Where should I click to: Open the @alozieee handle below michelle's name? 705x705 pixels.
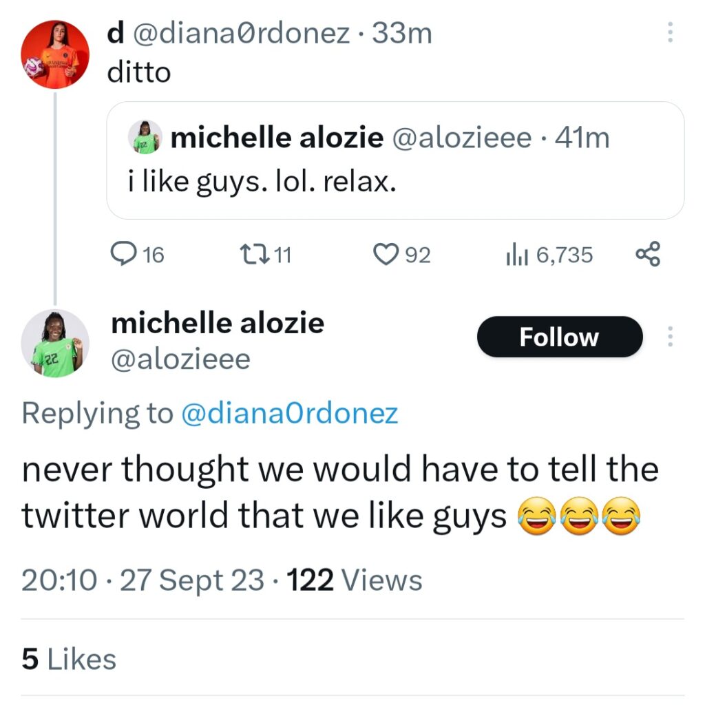180,359
